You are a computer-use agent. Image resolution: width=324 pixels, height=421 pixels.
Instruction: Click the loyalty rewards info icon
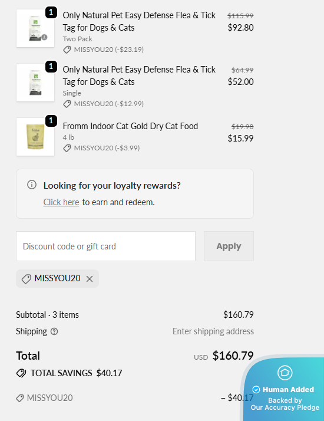pyautogui.click(x=32, y=185)
